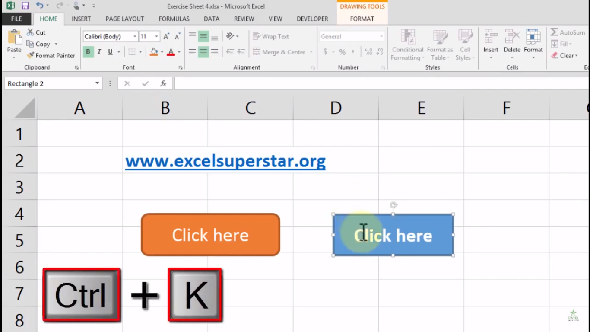Open the Calibri (Body) font dropdown
Image resolution: width=590 pixels, height=332 pixels.
pyautogui.click(x=135, y=37)
